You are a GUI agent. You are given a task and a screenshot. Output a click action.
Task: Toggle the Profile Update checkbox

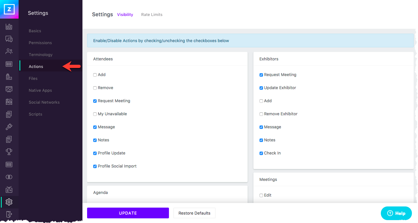coord(95,153)
